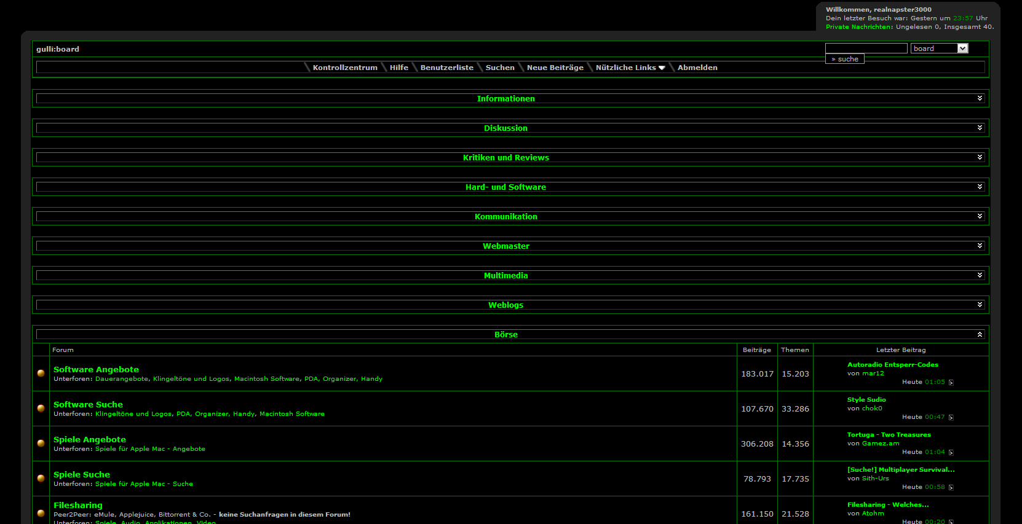This screenshot has width=1022, height=524.
Task: Open the Spiele Angebote forum
Action: 90,439
